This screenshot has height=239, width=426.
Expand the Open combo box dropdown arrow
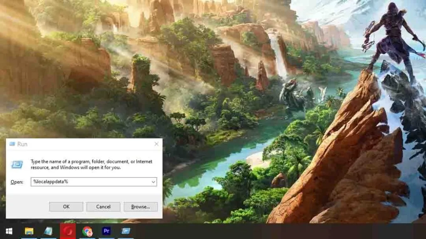[x=153, y=182]
